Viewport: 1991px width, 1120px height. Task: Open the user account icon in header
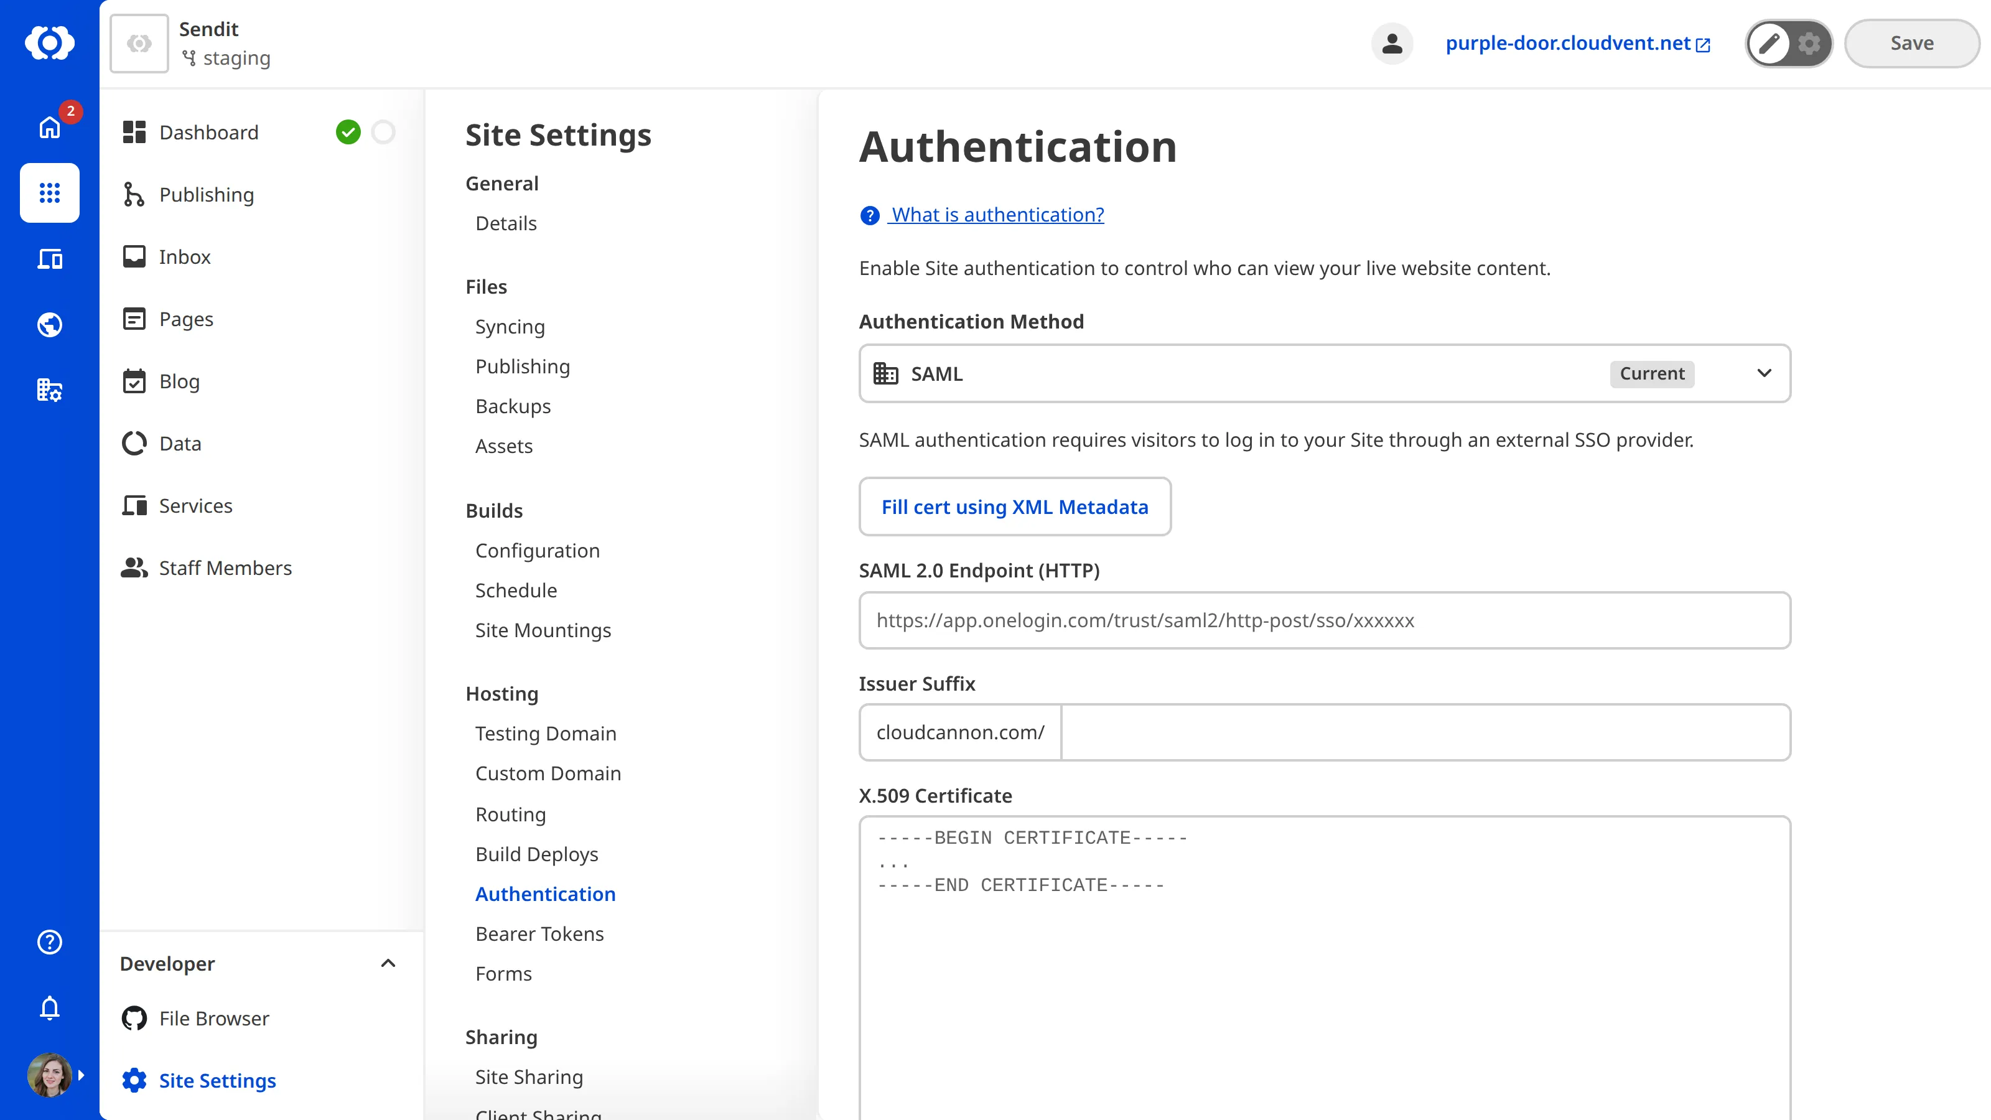coord(1392,44)
